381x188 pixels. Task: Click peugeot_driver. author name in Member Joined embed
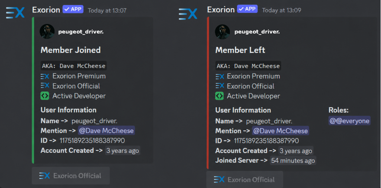[x=81, y=32]
